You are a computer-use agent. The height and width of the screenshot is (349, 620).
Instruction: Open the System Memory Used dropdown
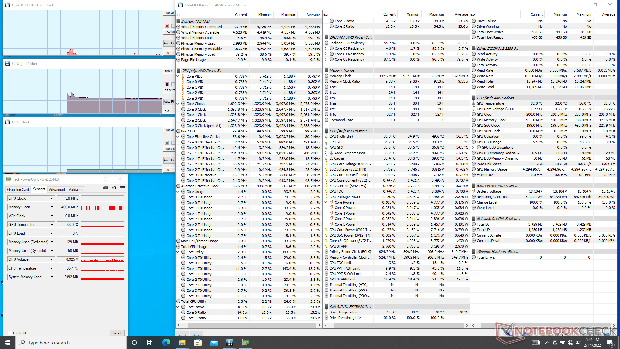tap(52, 277)
